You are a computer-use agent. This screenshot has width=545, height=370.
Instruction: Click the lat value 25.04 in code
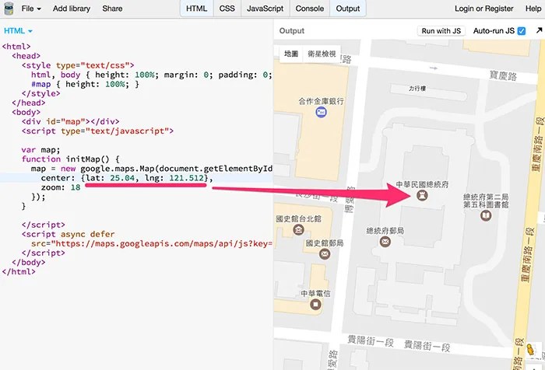click(122, 178)
